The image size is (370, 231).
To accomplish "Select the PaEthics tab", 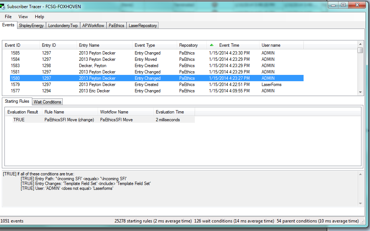I will tap(117, 26).
